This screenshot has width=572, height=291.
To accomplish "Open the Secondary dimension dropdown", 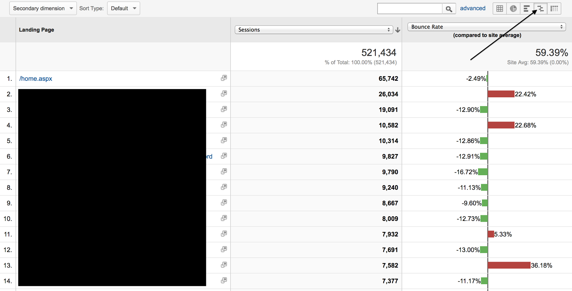I will 43,8.
